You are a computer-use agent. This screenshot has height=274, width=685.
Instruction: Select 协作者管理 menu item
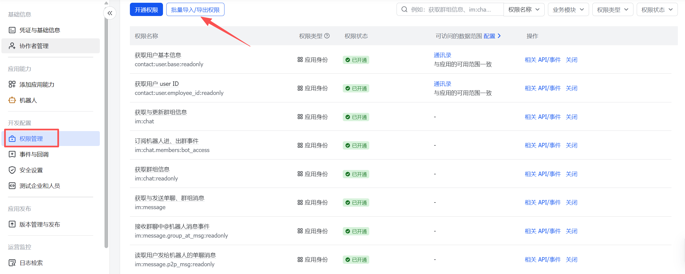[34, 46]
